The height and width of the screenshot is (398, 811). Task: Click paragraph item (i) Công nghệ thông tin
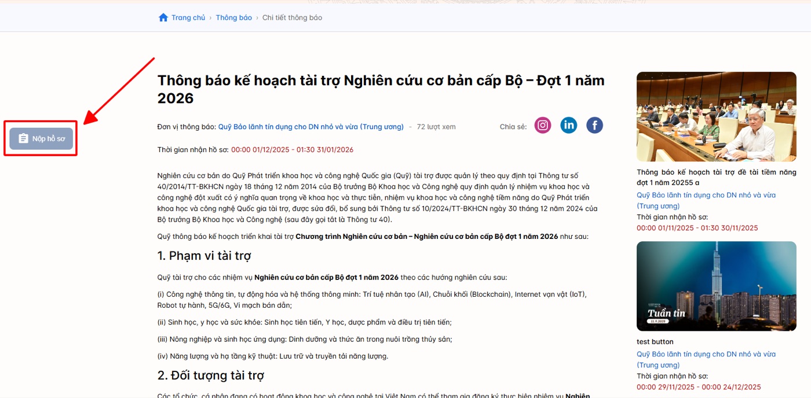pyautogui.click(x=372, y=300)
